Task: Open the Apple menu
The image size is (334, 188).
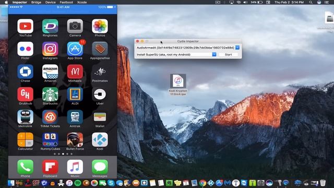Action: [6, 2]
